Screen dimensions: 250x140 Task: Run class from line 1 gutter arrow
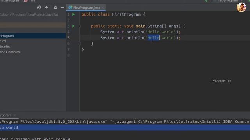(x=73, y=14)
